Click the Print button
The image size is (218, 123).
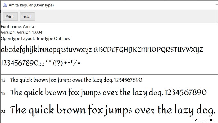(x=10, y=16)
